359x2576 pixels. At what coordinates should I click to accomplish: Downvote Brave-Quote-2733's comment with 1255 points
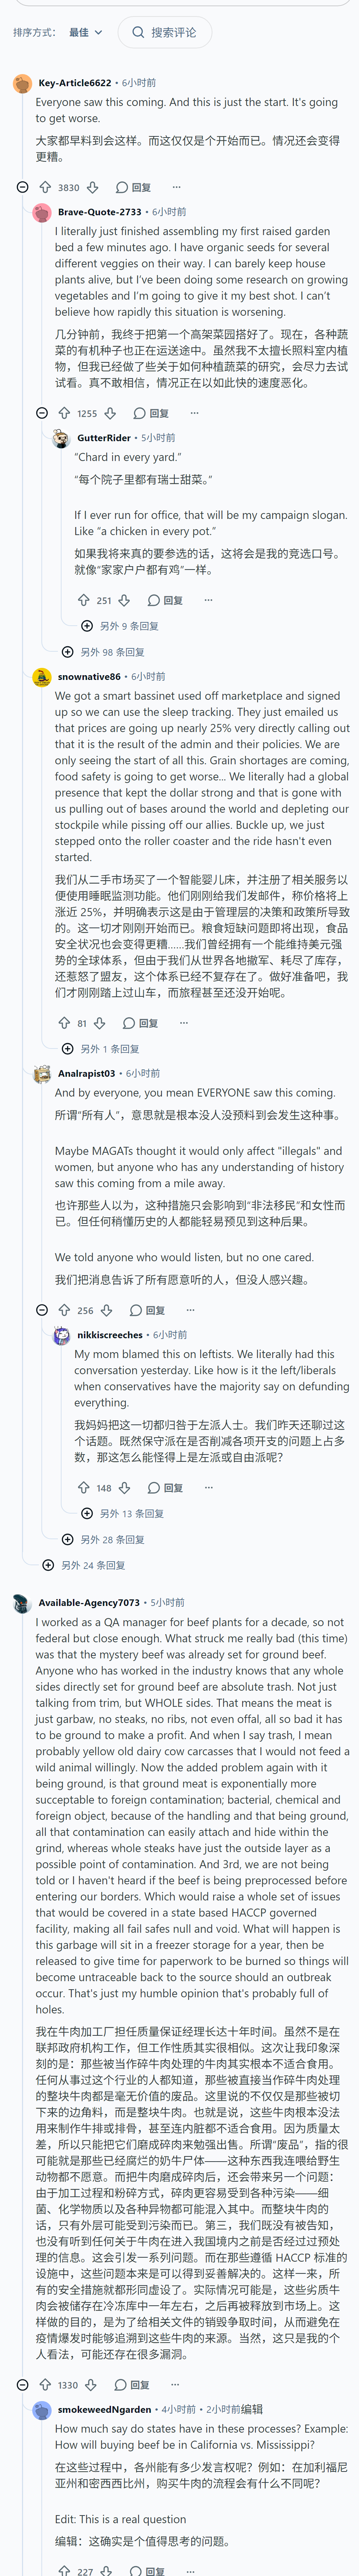click(110, 413)
